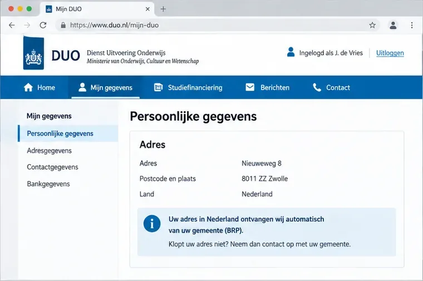
Task: Click the Persoonlijke gegevens page heading
Action: coord(193,116)
